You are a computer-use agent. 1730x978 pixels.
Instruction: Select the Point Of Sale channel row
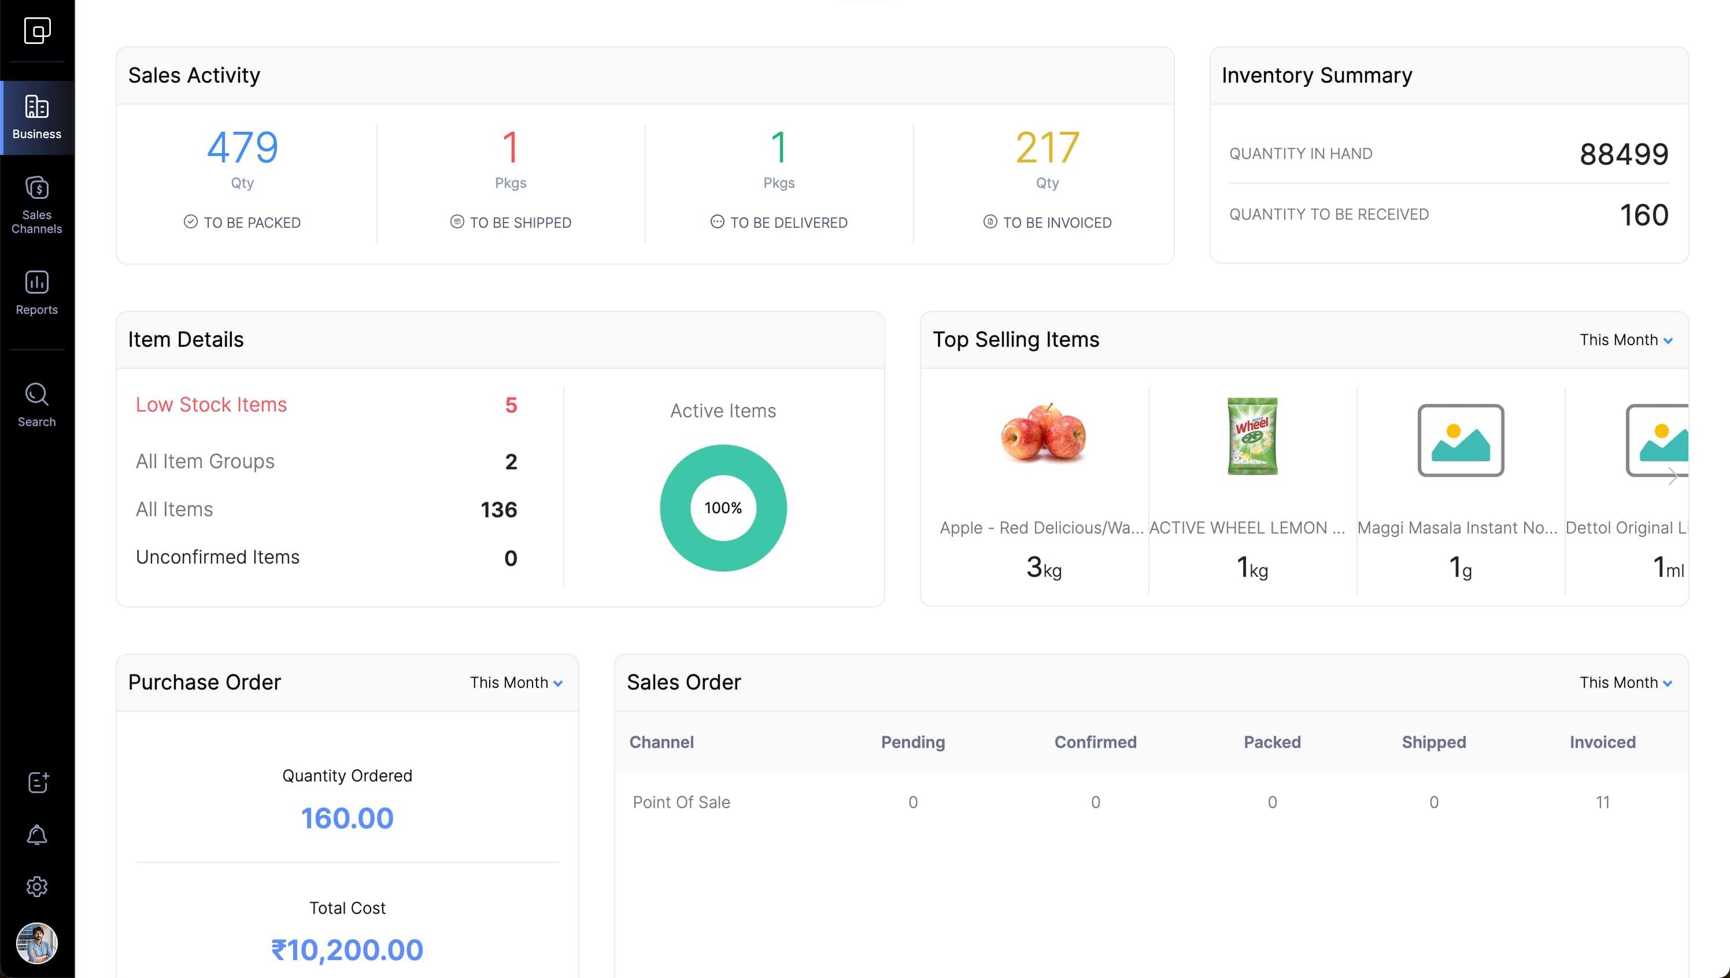point(681,802)
